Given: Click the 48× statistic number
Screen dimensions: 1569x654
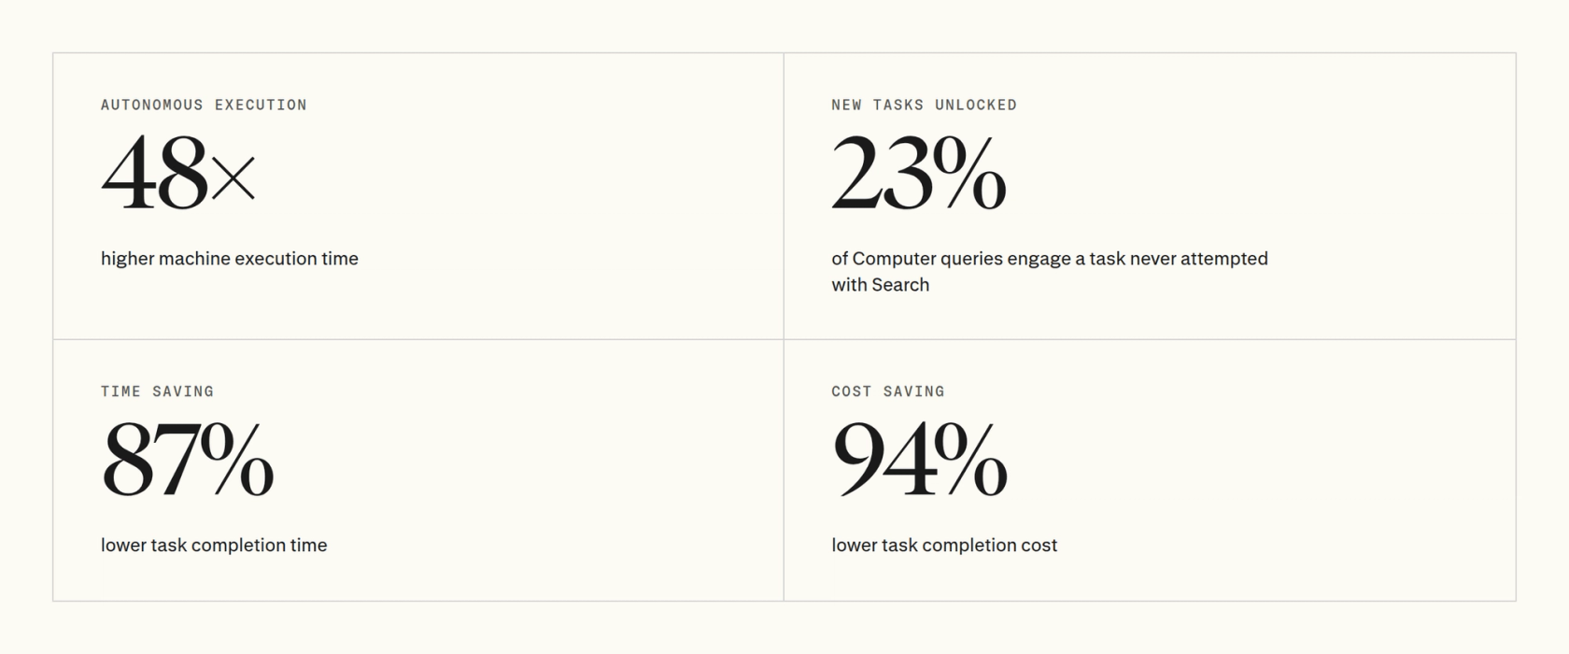Looking at the screenshot, I should 177,172.
